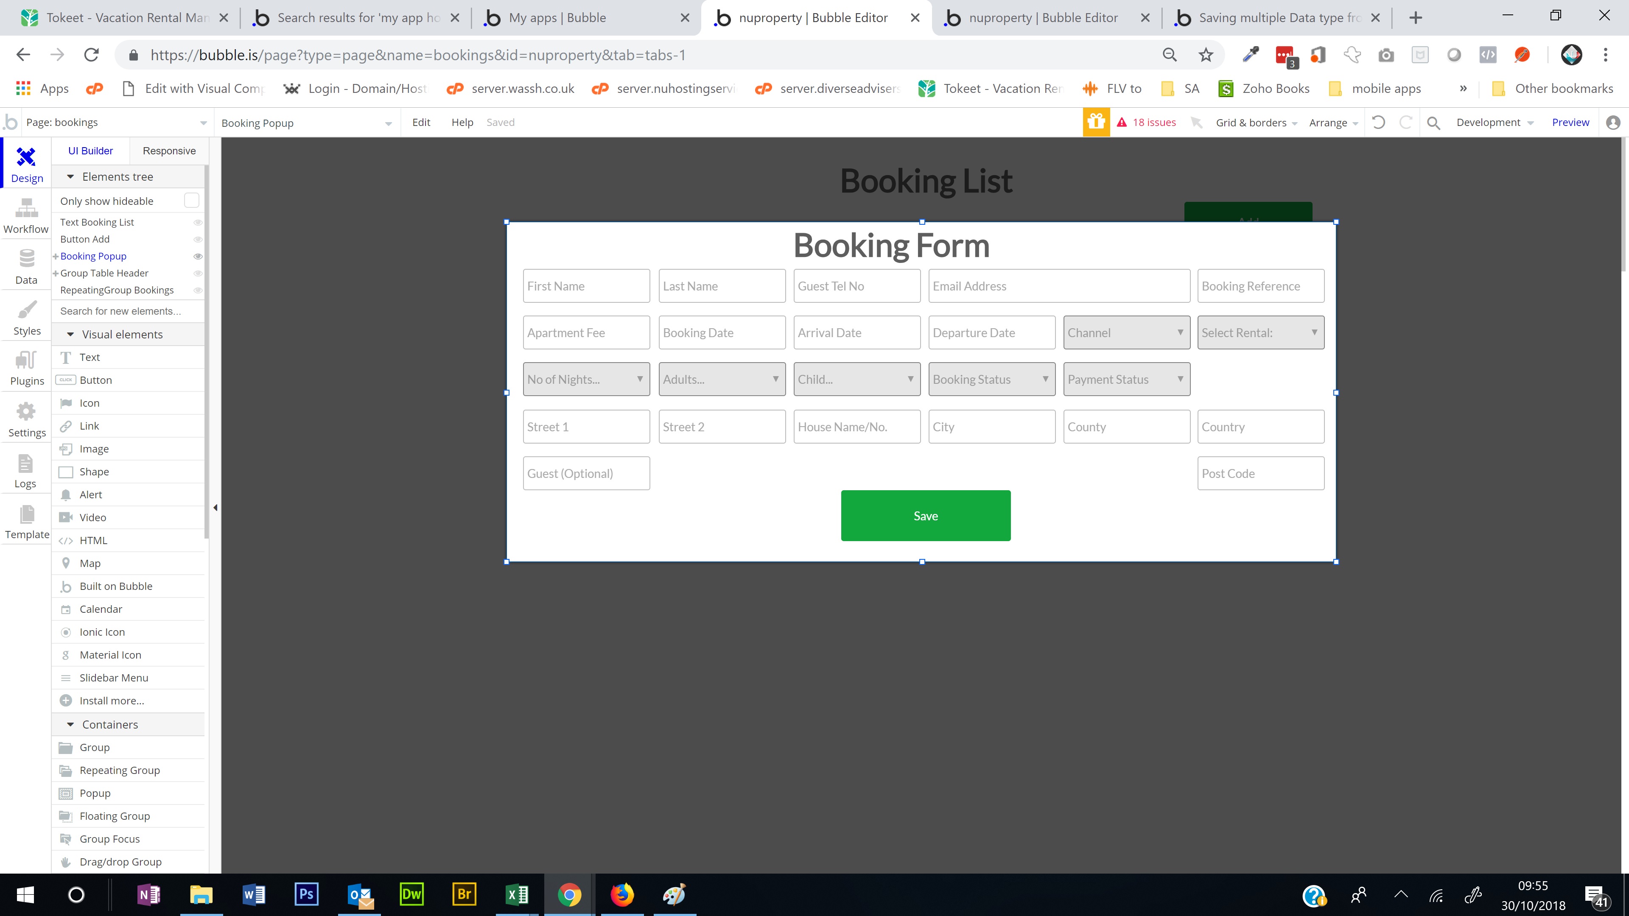The height and width of the screenshot is (916, 1629).
Task: Click the editor search magnifier icon
Action: point(1433,123)
